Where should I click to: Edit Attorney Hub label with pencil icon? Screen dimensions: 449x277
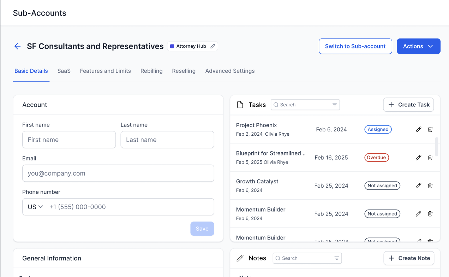[212, 46]
